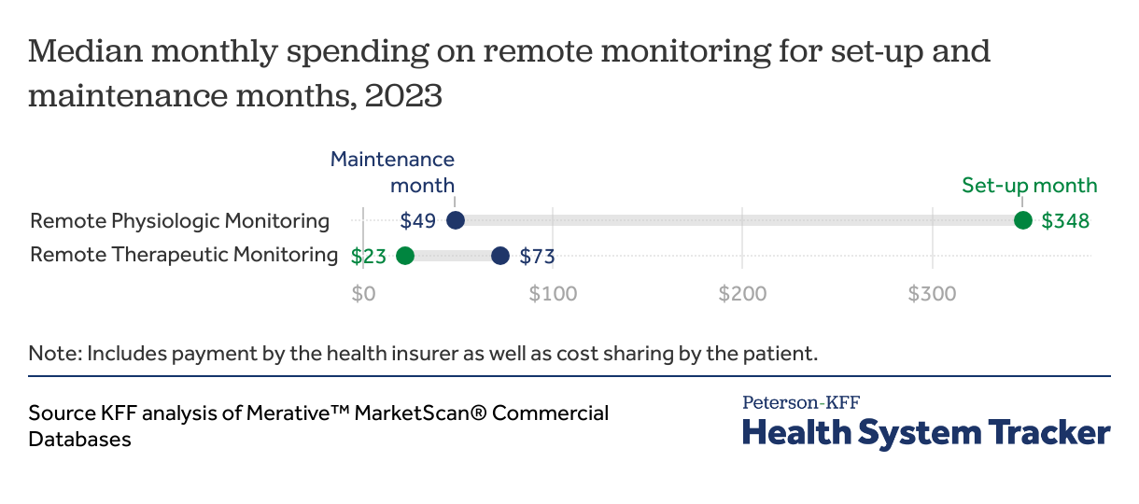Click the $0 axis tick label
The image size is (1139, 504).
pyautogui.click(x=363, y=294)
